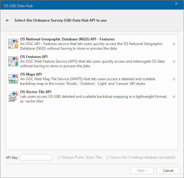This screenshot has width=184, height=178.
Task: Select the OS Maps API icon
Action: pyautogui.click(x=13, y=79)
